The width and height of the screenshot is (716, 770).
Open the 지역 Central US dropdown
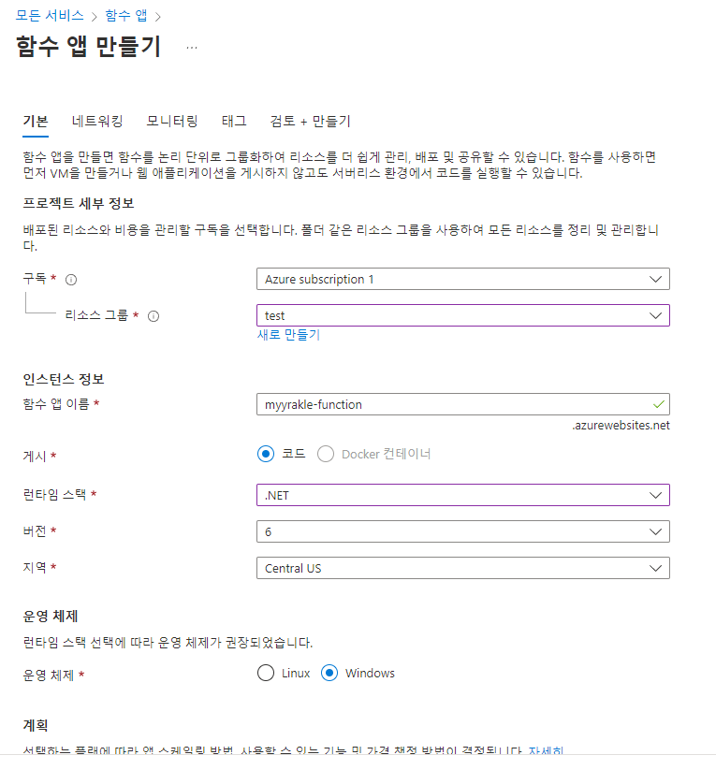pyautogui.click(x=462, y=568)
